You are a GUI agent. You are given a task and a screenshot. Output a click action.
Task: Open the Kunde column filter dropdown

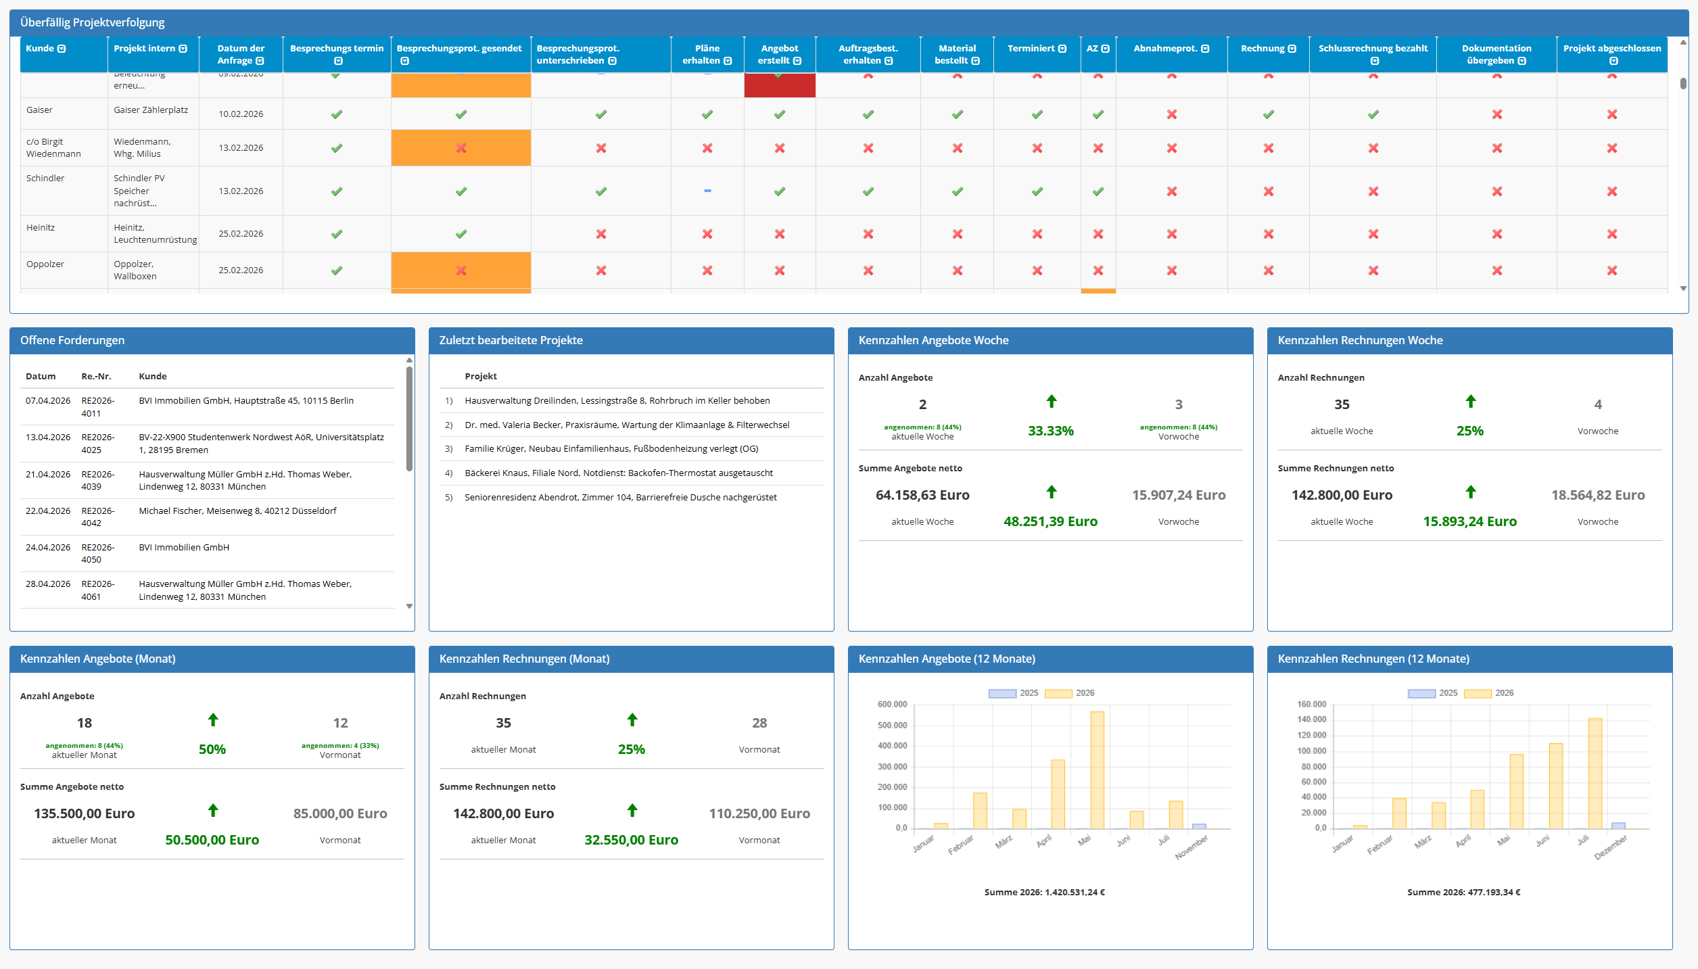click(x=62, y=49)
